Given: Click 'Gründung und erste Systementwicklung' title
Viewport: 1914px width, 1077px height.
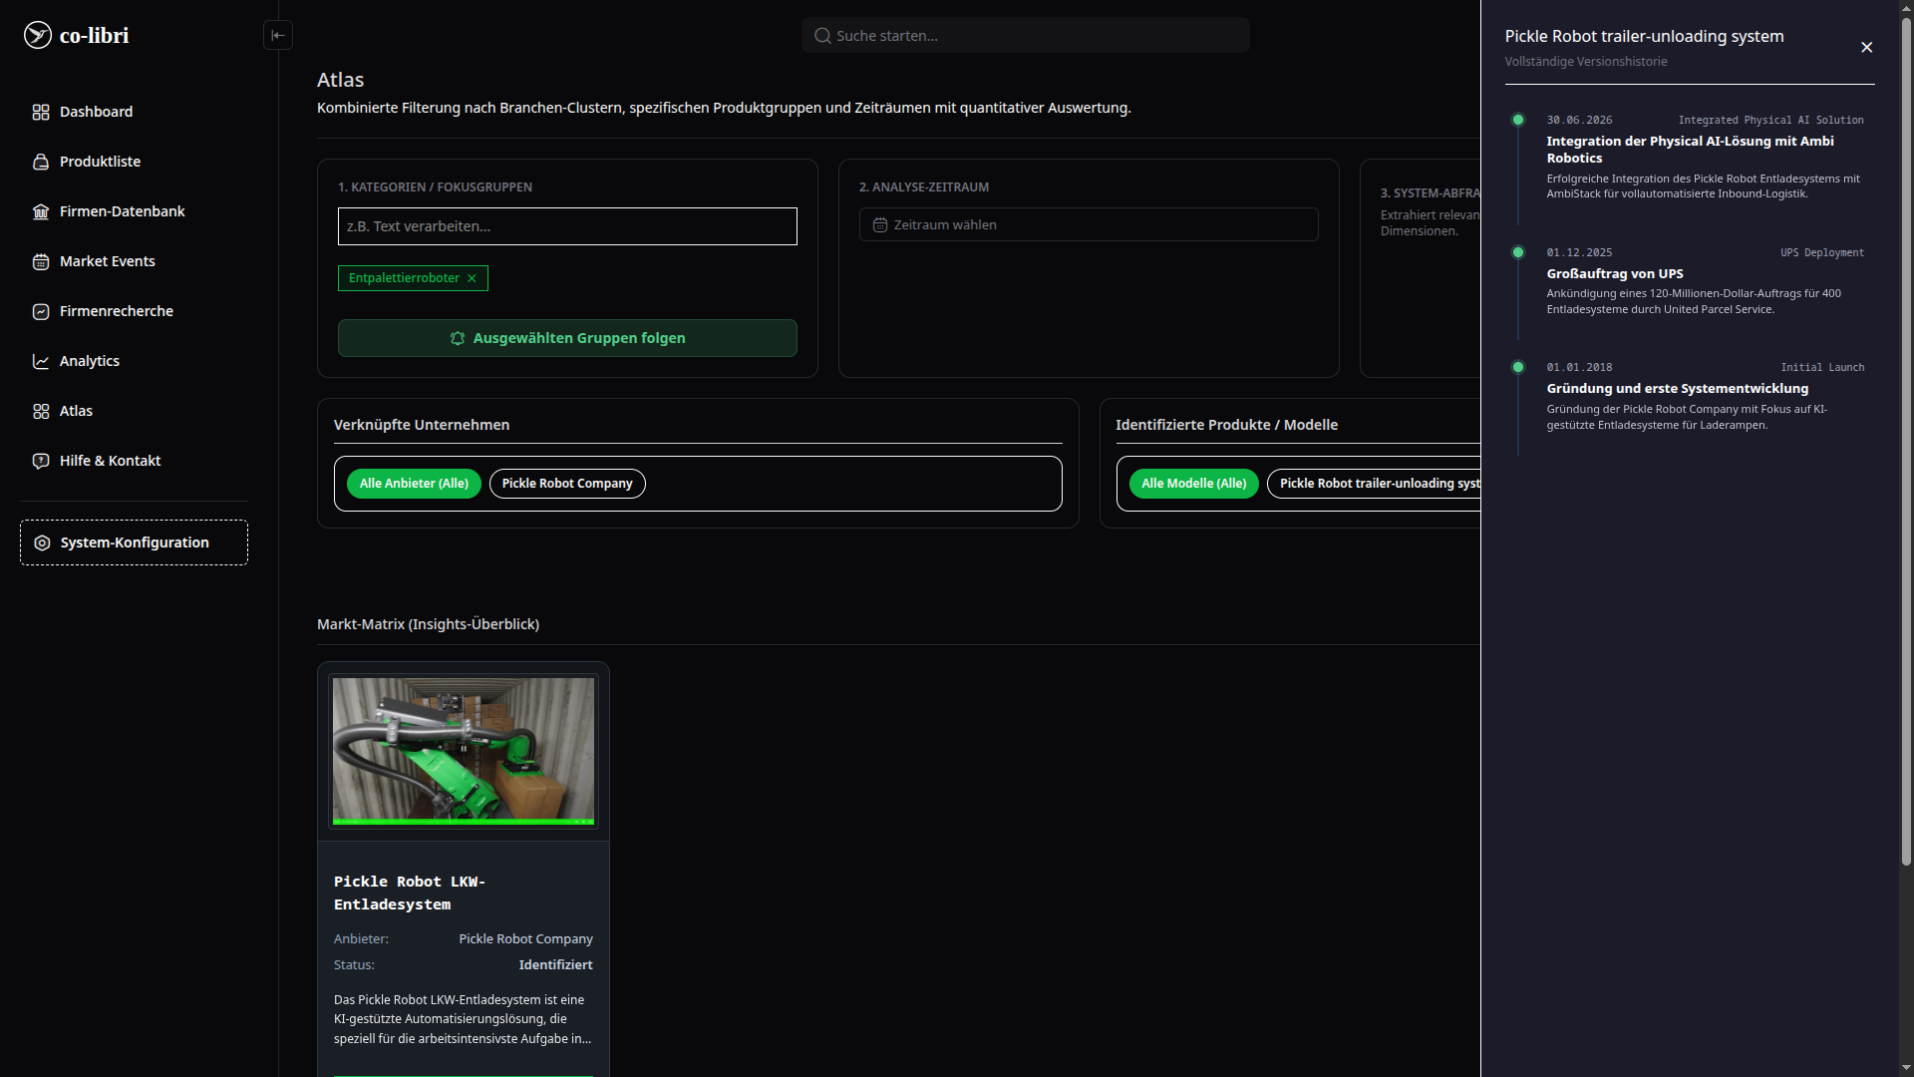Looking at the screenshot, I should (x=1677, y=388).
